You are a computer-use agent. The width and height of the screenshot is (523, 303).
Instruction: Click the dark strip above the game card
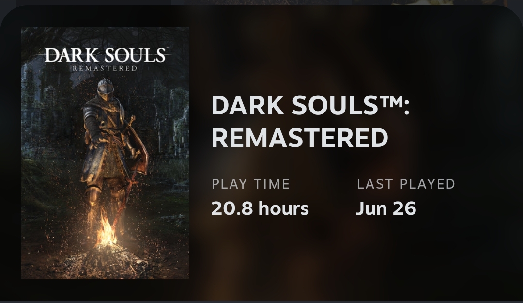point(261,2)
